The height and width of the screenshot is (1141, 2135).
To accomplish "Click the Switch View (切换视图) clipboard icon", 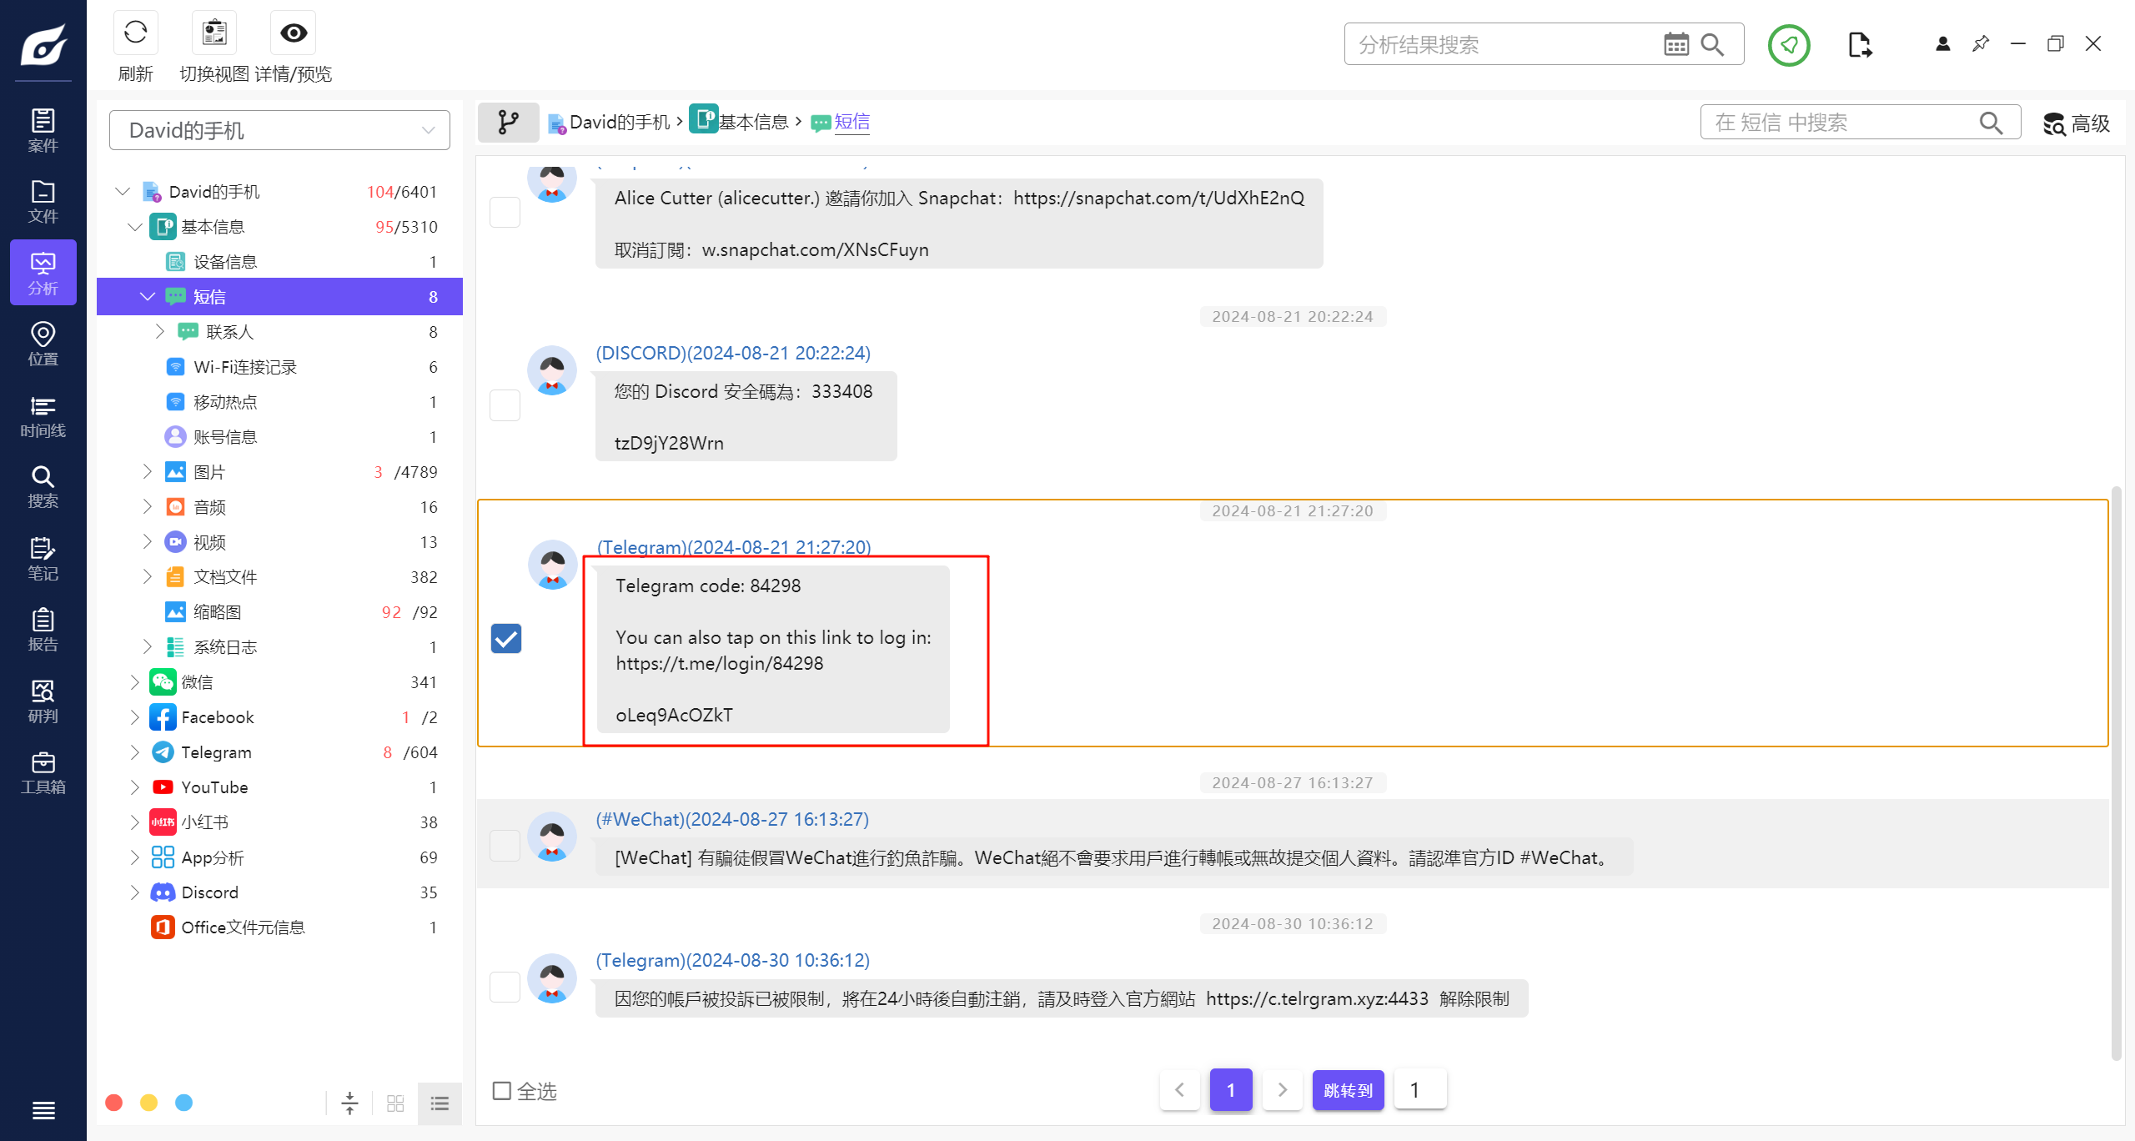I will coord(214,33).
